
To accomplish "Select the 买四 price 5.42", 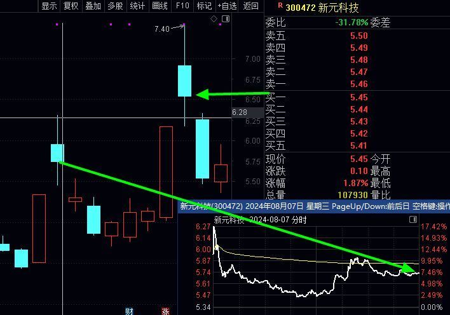I will (358, 133).
